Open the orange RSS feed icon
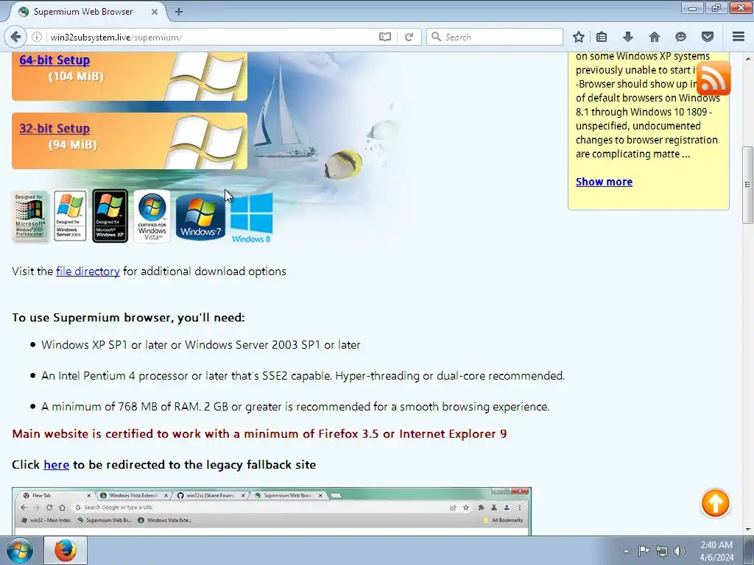The image size is (754, 565). [714, 78]
